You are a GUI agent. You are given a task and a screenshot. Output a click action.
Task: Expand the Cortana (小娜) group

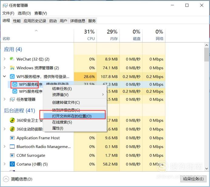click(5, 164)
